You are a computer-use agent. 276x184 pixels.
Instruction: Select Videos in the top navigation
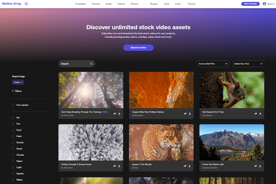click(121, 4)
